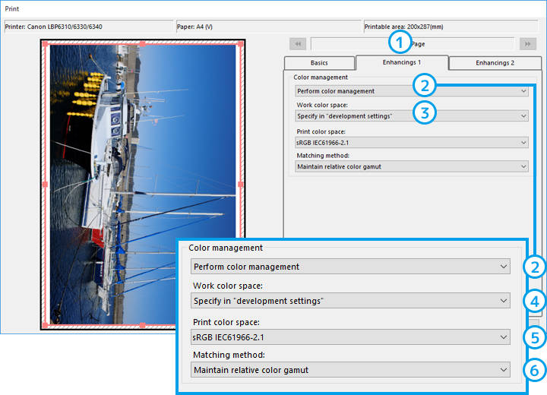Open the enlarged sRGB IEC61966-2.1 dropdown in the callout
The image size is (547, 395).
click(350, 337)
